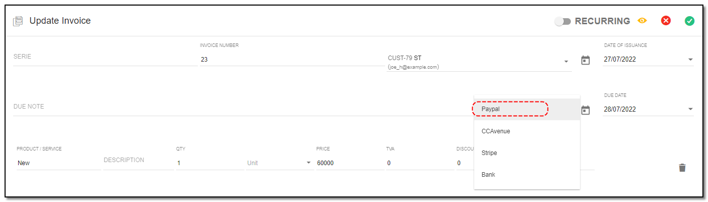Viewport: 708px width, 202px height.
Task: Open the due date calendar icon
Action: click(586, 110)
